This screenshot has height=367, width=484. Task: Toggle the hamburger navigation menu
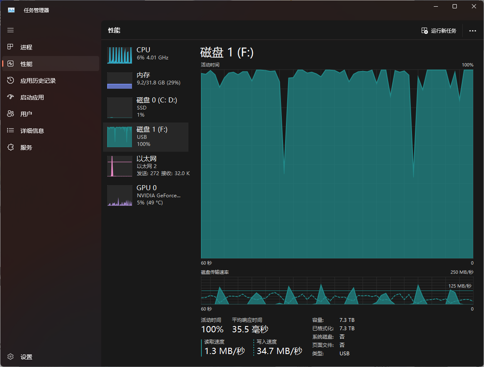pos(10,30)
